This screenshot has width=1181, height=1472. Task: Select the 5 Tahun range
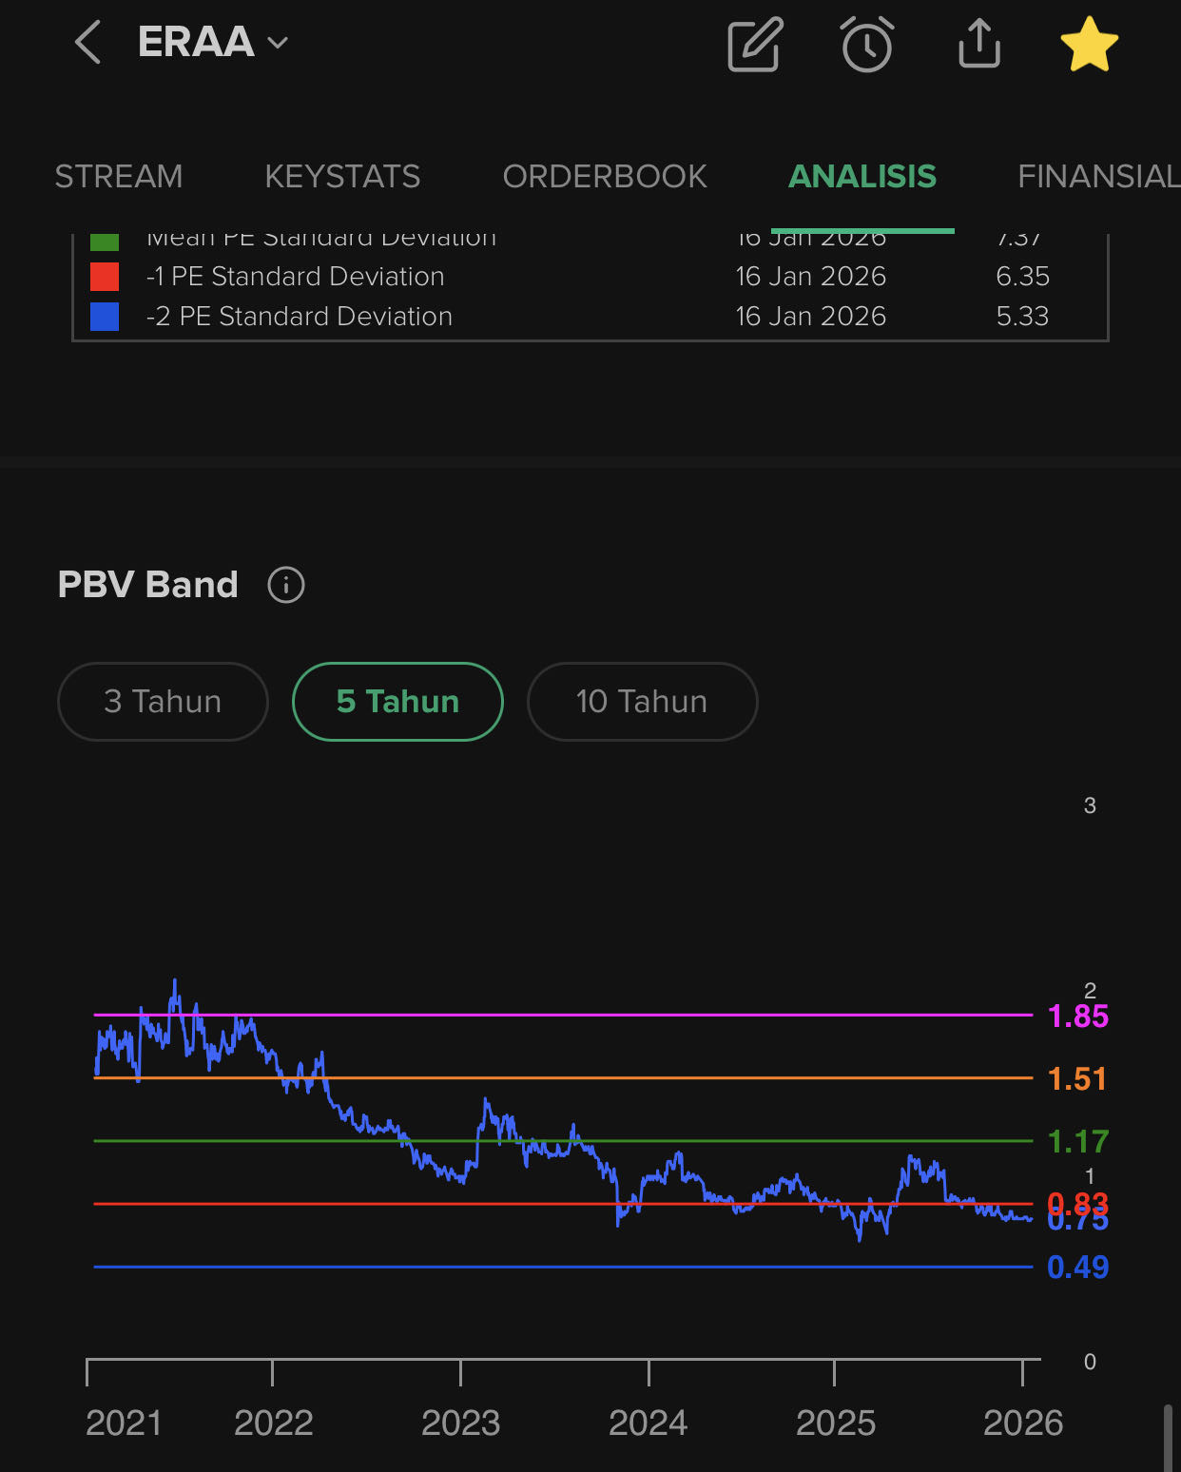tap(397, 702)
